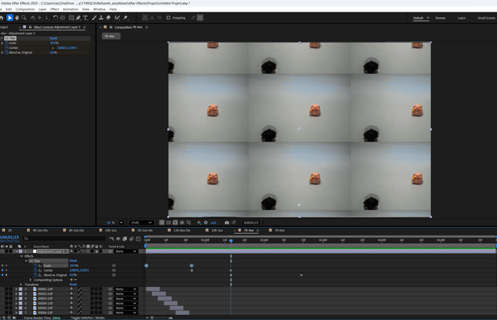This screenshot has height=320, width=497.
Task: Open the Animation menu
Action: tap(70, 9)
